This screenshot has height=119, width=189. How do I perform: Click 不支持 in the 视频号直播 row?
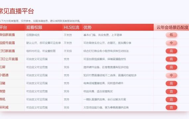point(68,43)
